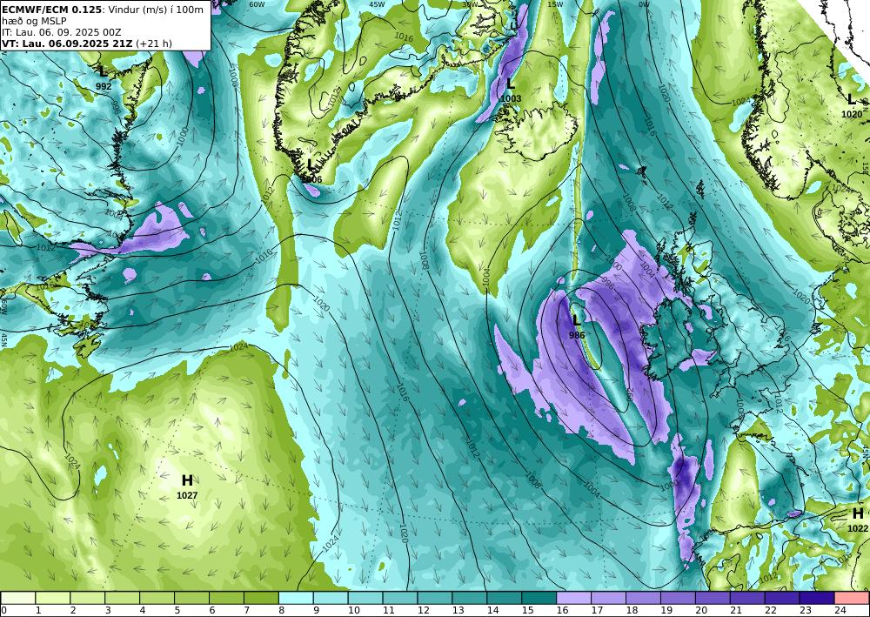The height and width of the screenshot is (617, 870).
Task: Click the ECMWF/ECM 0.125 title text
Action: [52, 10]
